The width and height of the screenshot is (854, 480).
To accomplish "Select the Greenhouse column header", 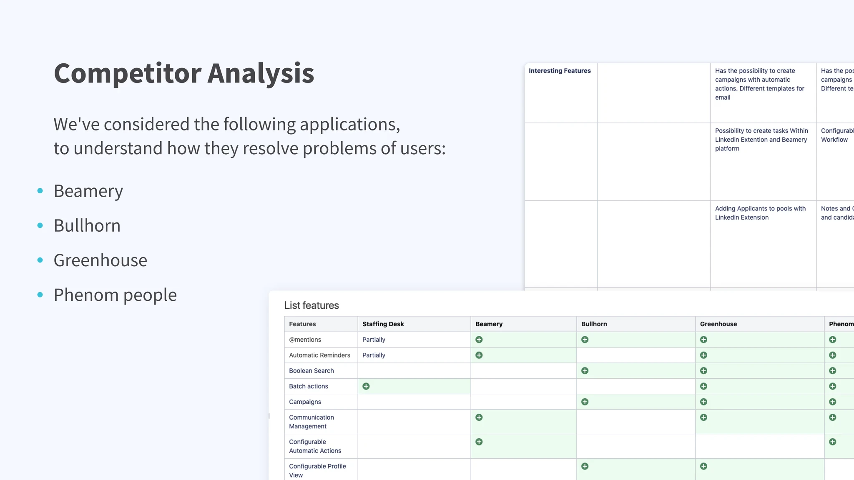I will (718, 324).
